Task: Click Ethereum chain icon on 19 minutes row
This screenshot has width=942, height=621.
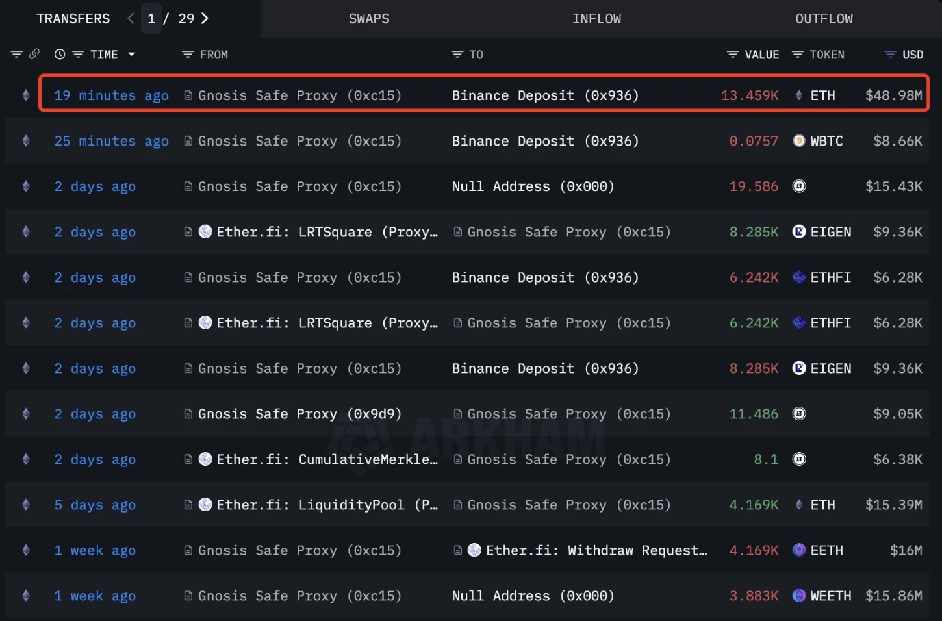Action: 26,95
